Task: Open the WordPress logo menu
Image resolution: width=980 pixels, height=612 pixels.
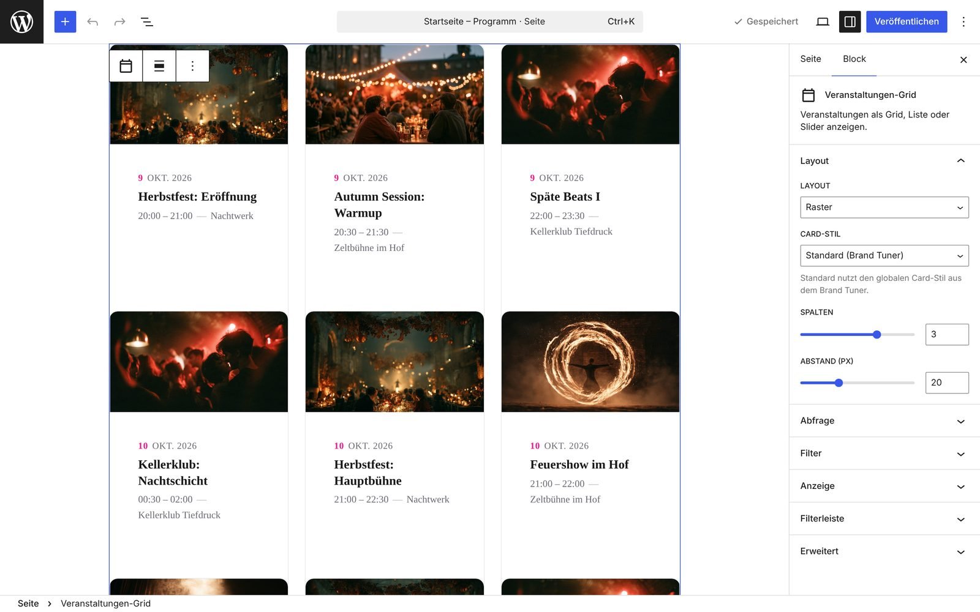Action: [x=21, y=21]
